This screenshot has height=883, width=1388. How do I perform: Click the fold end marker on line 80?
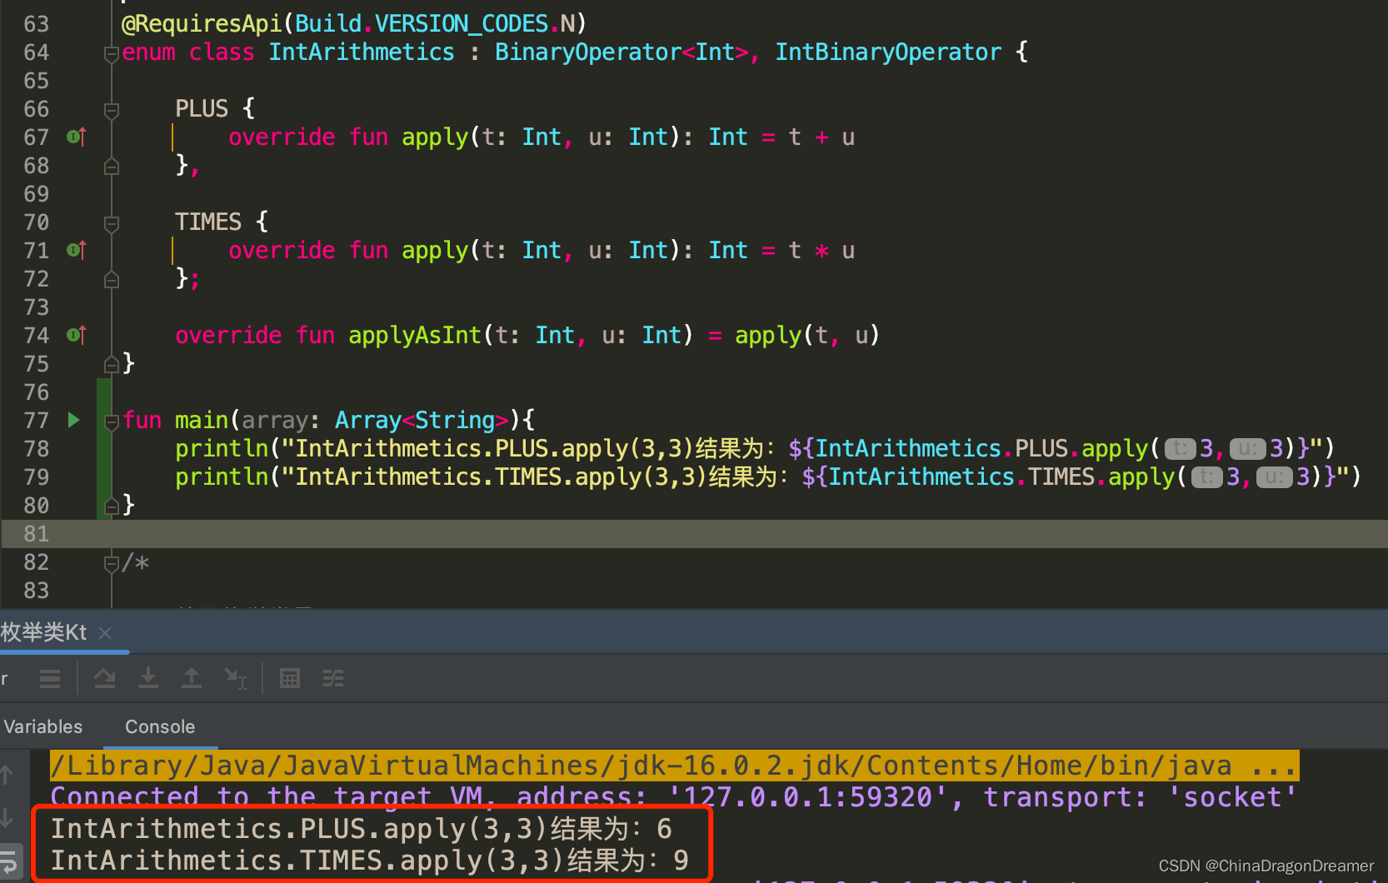pyautogui.click(x=111, y=506)
